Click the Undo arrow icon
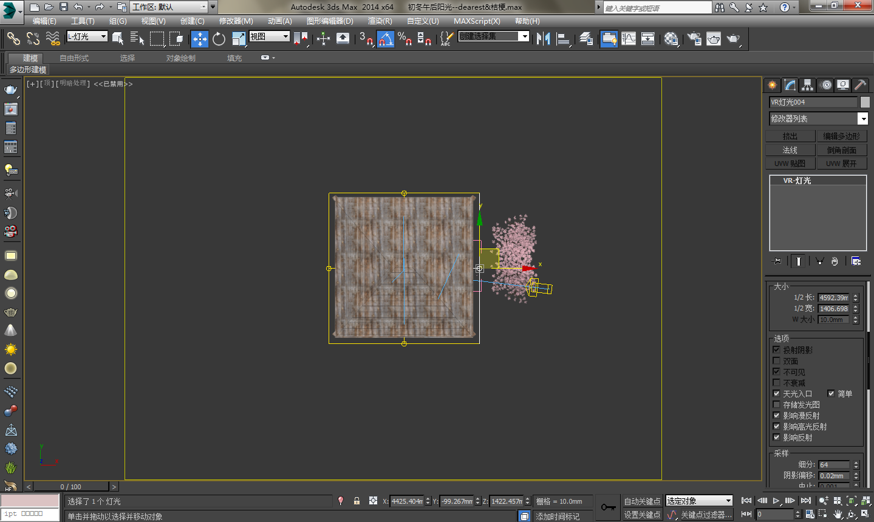874x522 pixels. tap(78, 7)
